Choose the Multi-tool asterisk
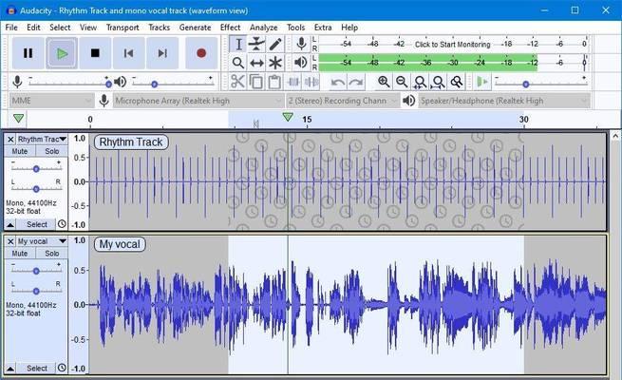The image size is (622, 380). point(275,63)
